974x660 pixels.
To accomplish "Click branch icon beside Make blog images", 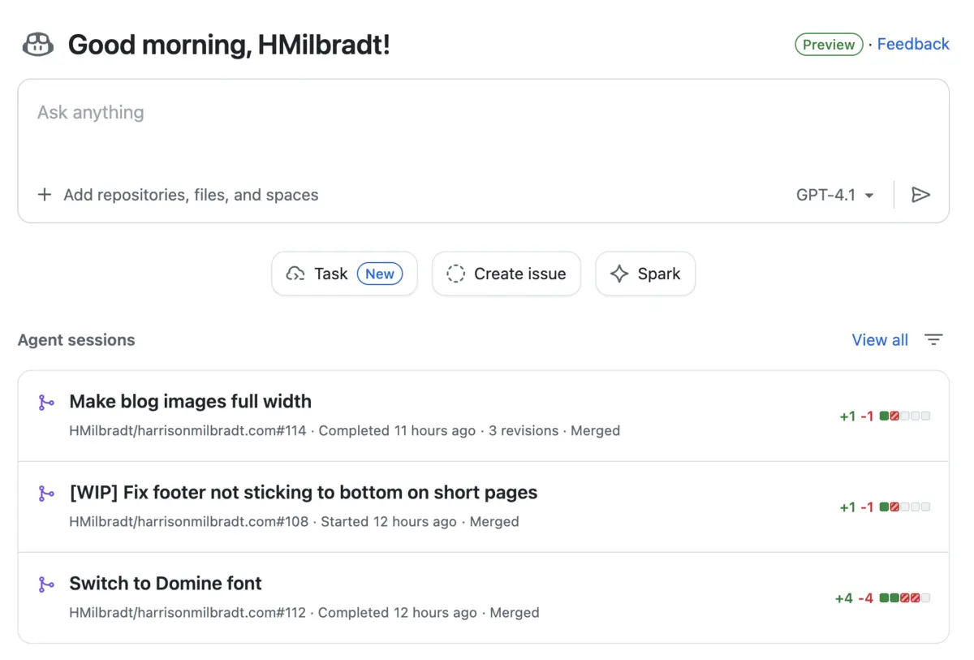I will [46, 403].
